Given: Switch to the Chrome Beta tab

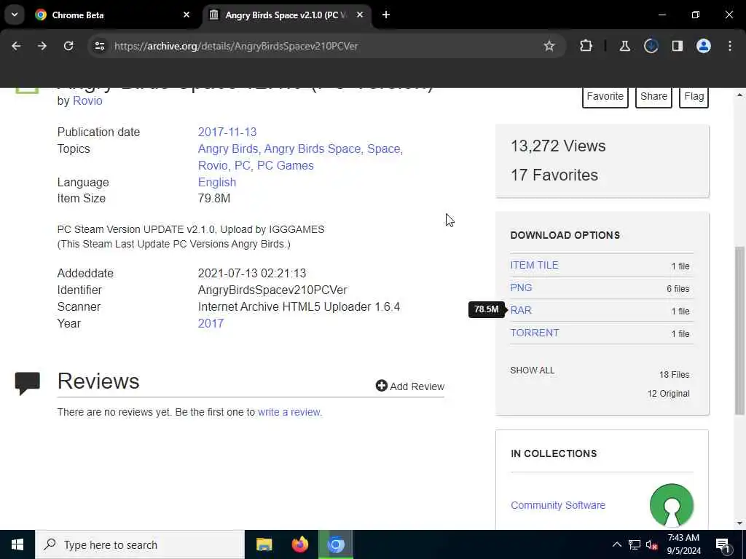Looking at the screenshot, I should click(x=113, y=15).
